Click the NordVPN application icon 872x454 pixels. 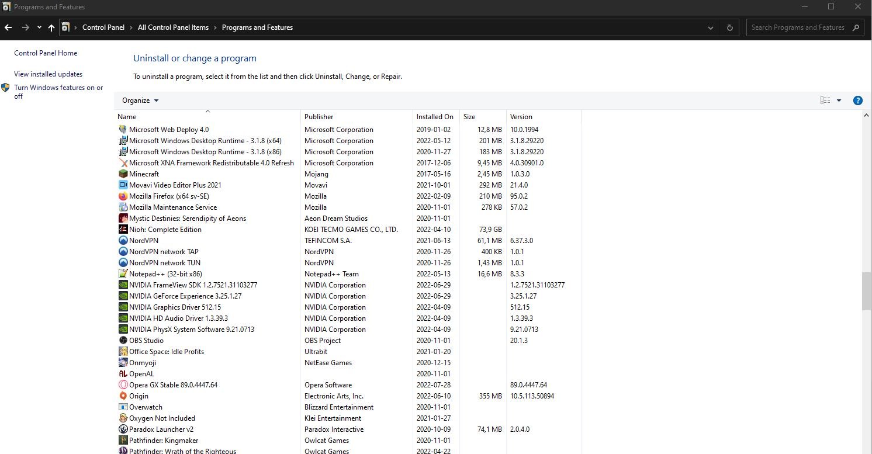tap(123, 241)
